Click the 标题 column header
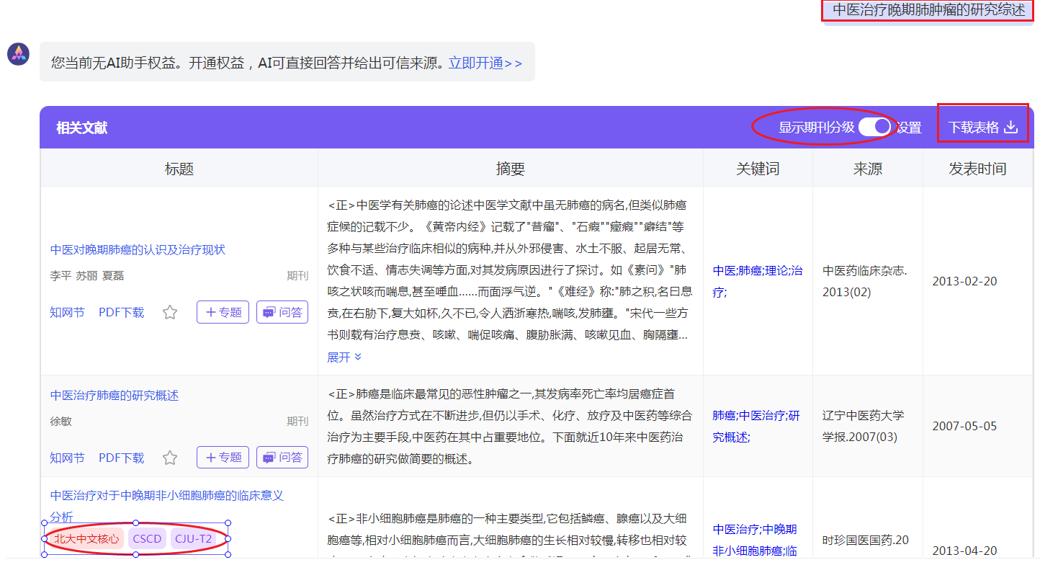 pos(179,169)
